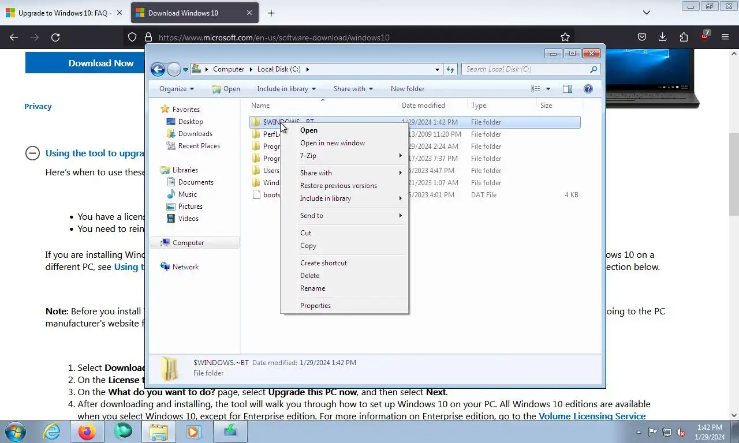
Task: Choose Copy from the context menu
Action: click(x=344, y=246)
